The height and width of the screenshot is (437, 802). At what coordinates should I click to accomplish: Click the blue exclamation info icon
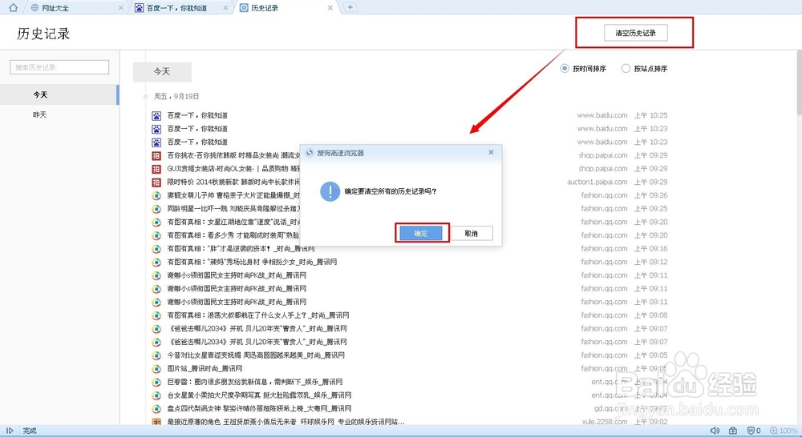(x=330, y=191)
